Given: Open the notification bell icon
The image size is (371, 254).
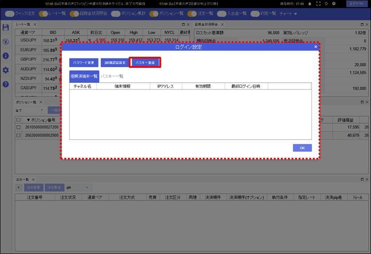Looking at the screenshot, I should pos(310,4).
